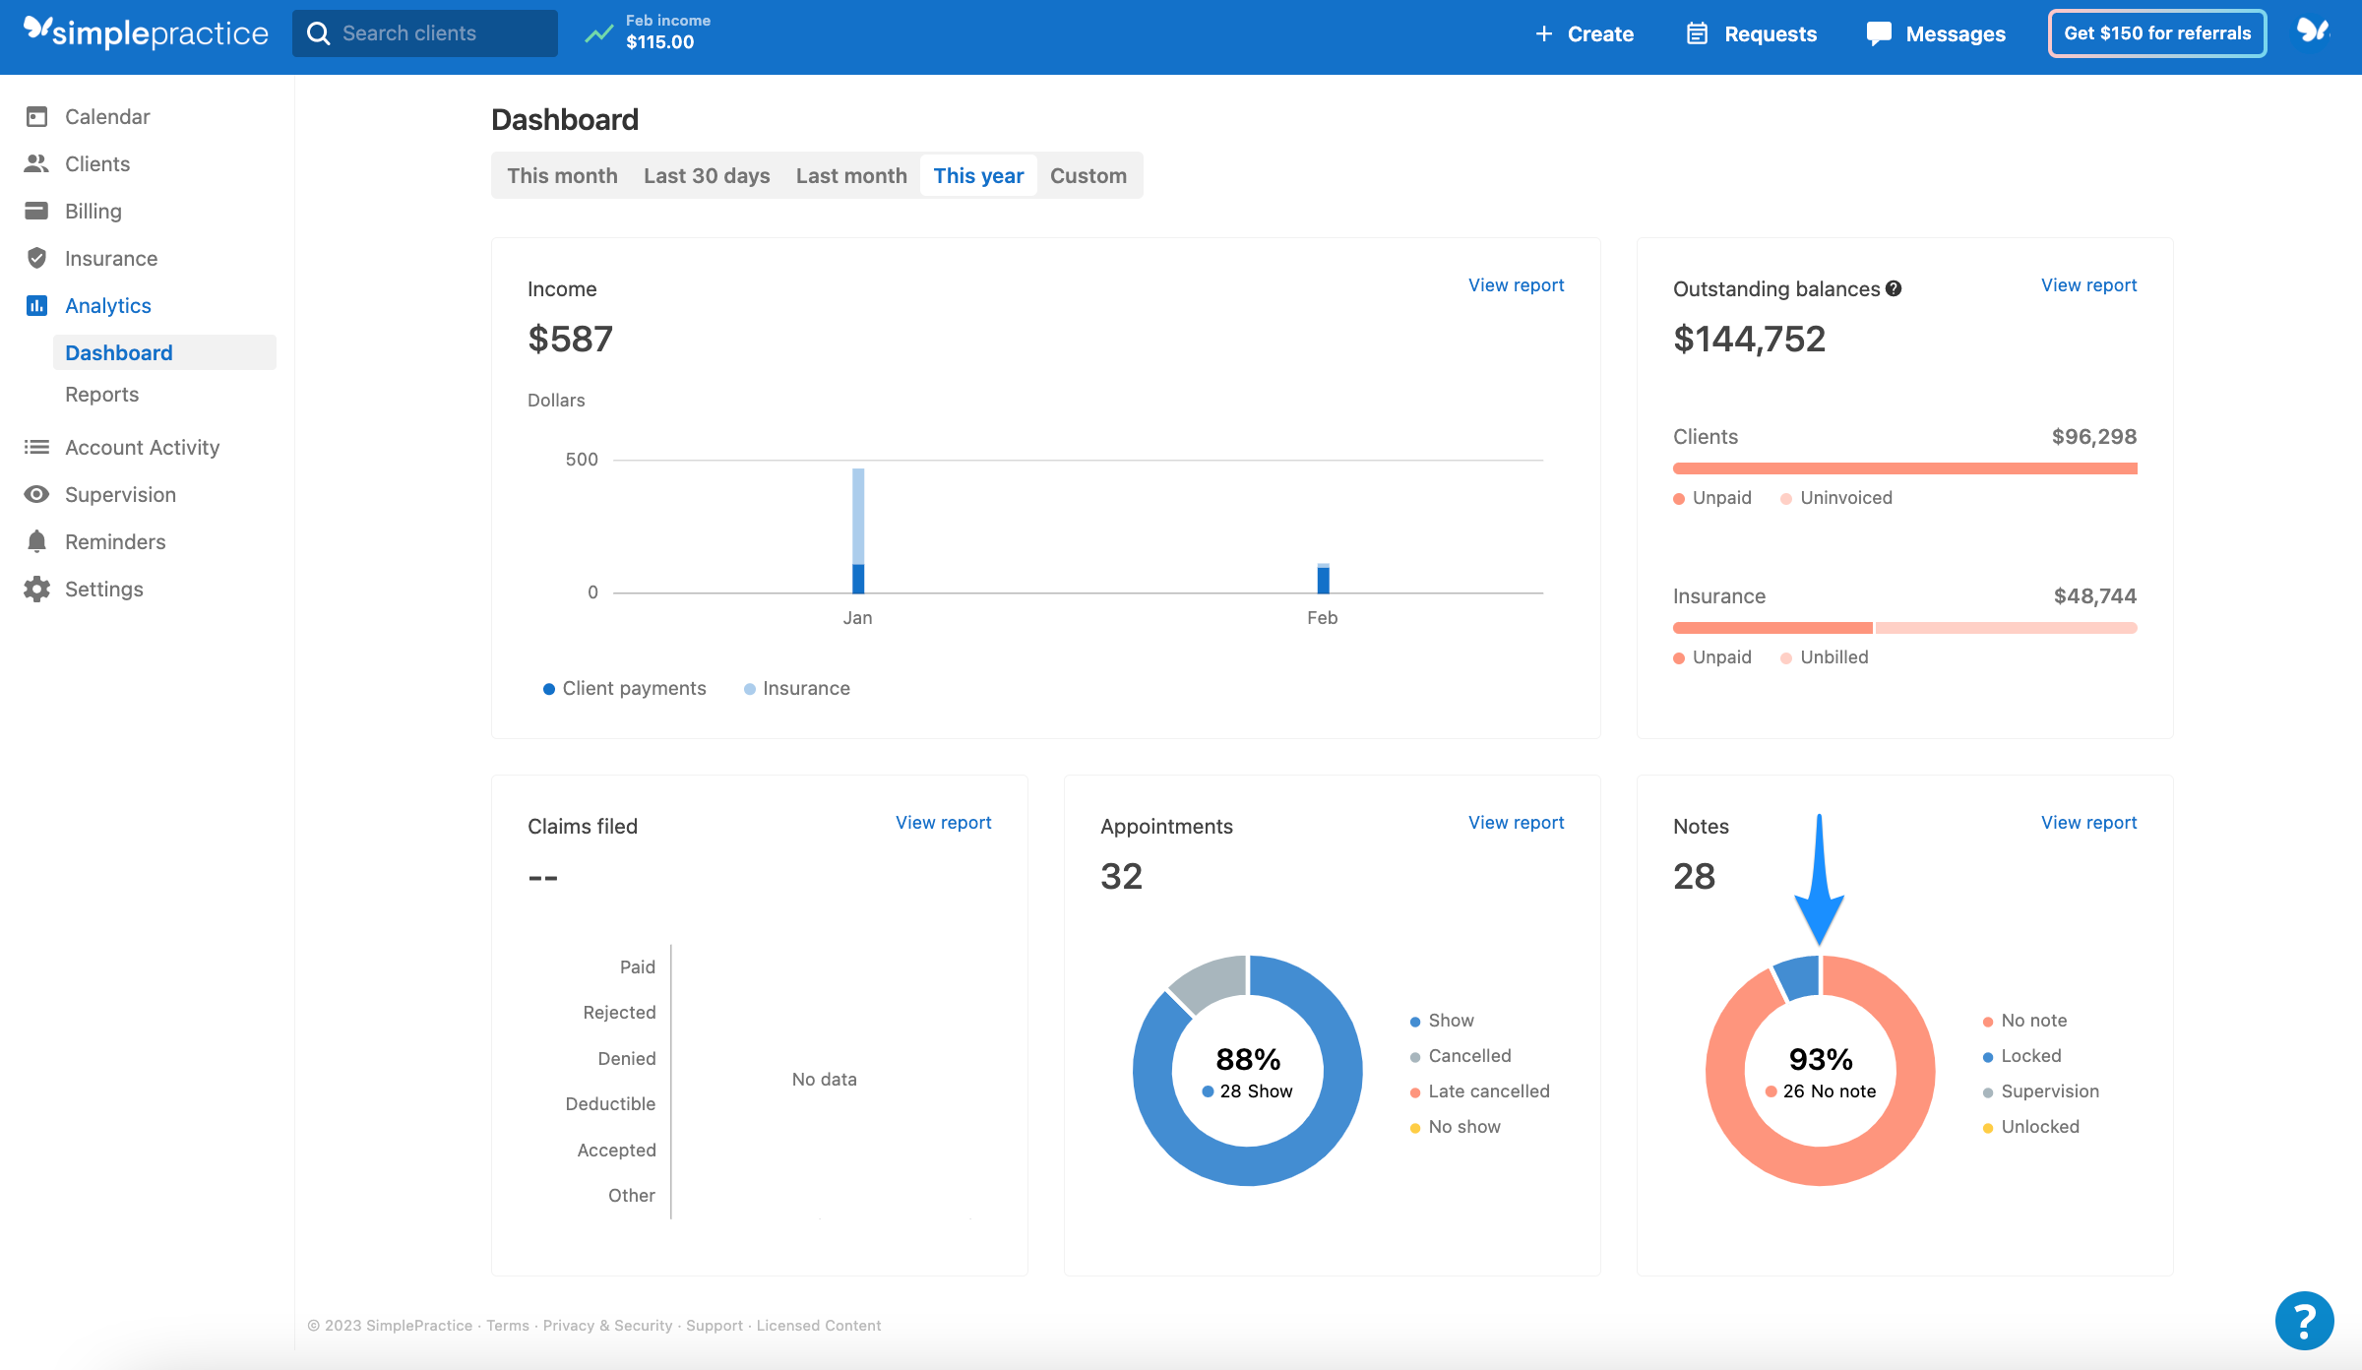Open Settings via the gear icon
Screen dimensions: 2362x1370
coord(36,589)
